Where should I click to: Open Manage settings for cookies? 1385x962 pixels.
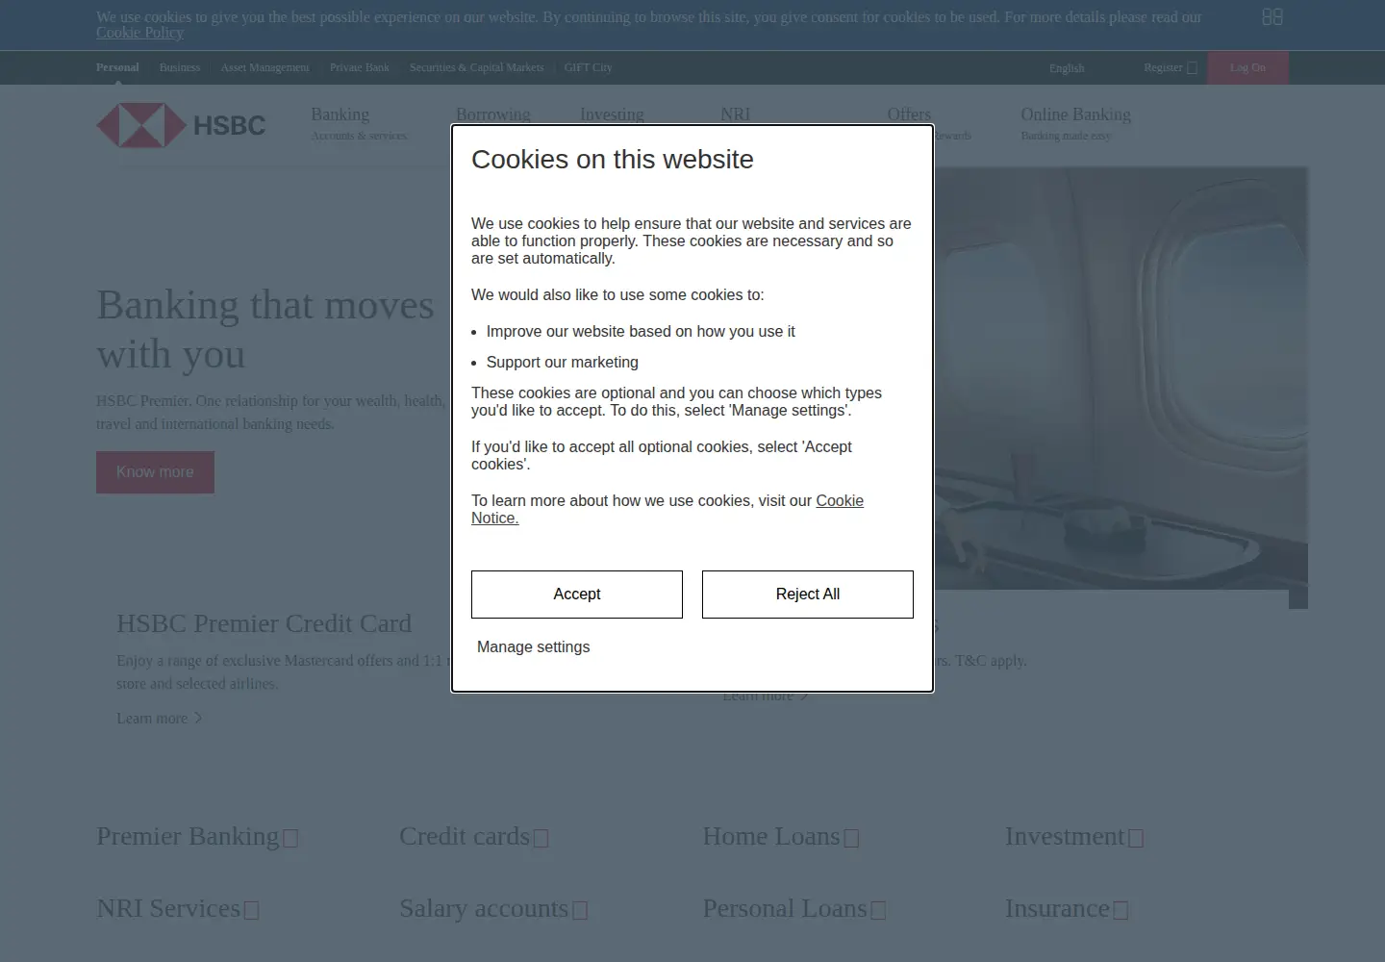coord(533,647)
